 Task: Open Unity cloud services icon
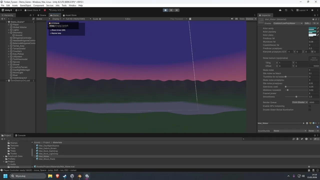(x=280, y=10)
